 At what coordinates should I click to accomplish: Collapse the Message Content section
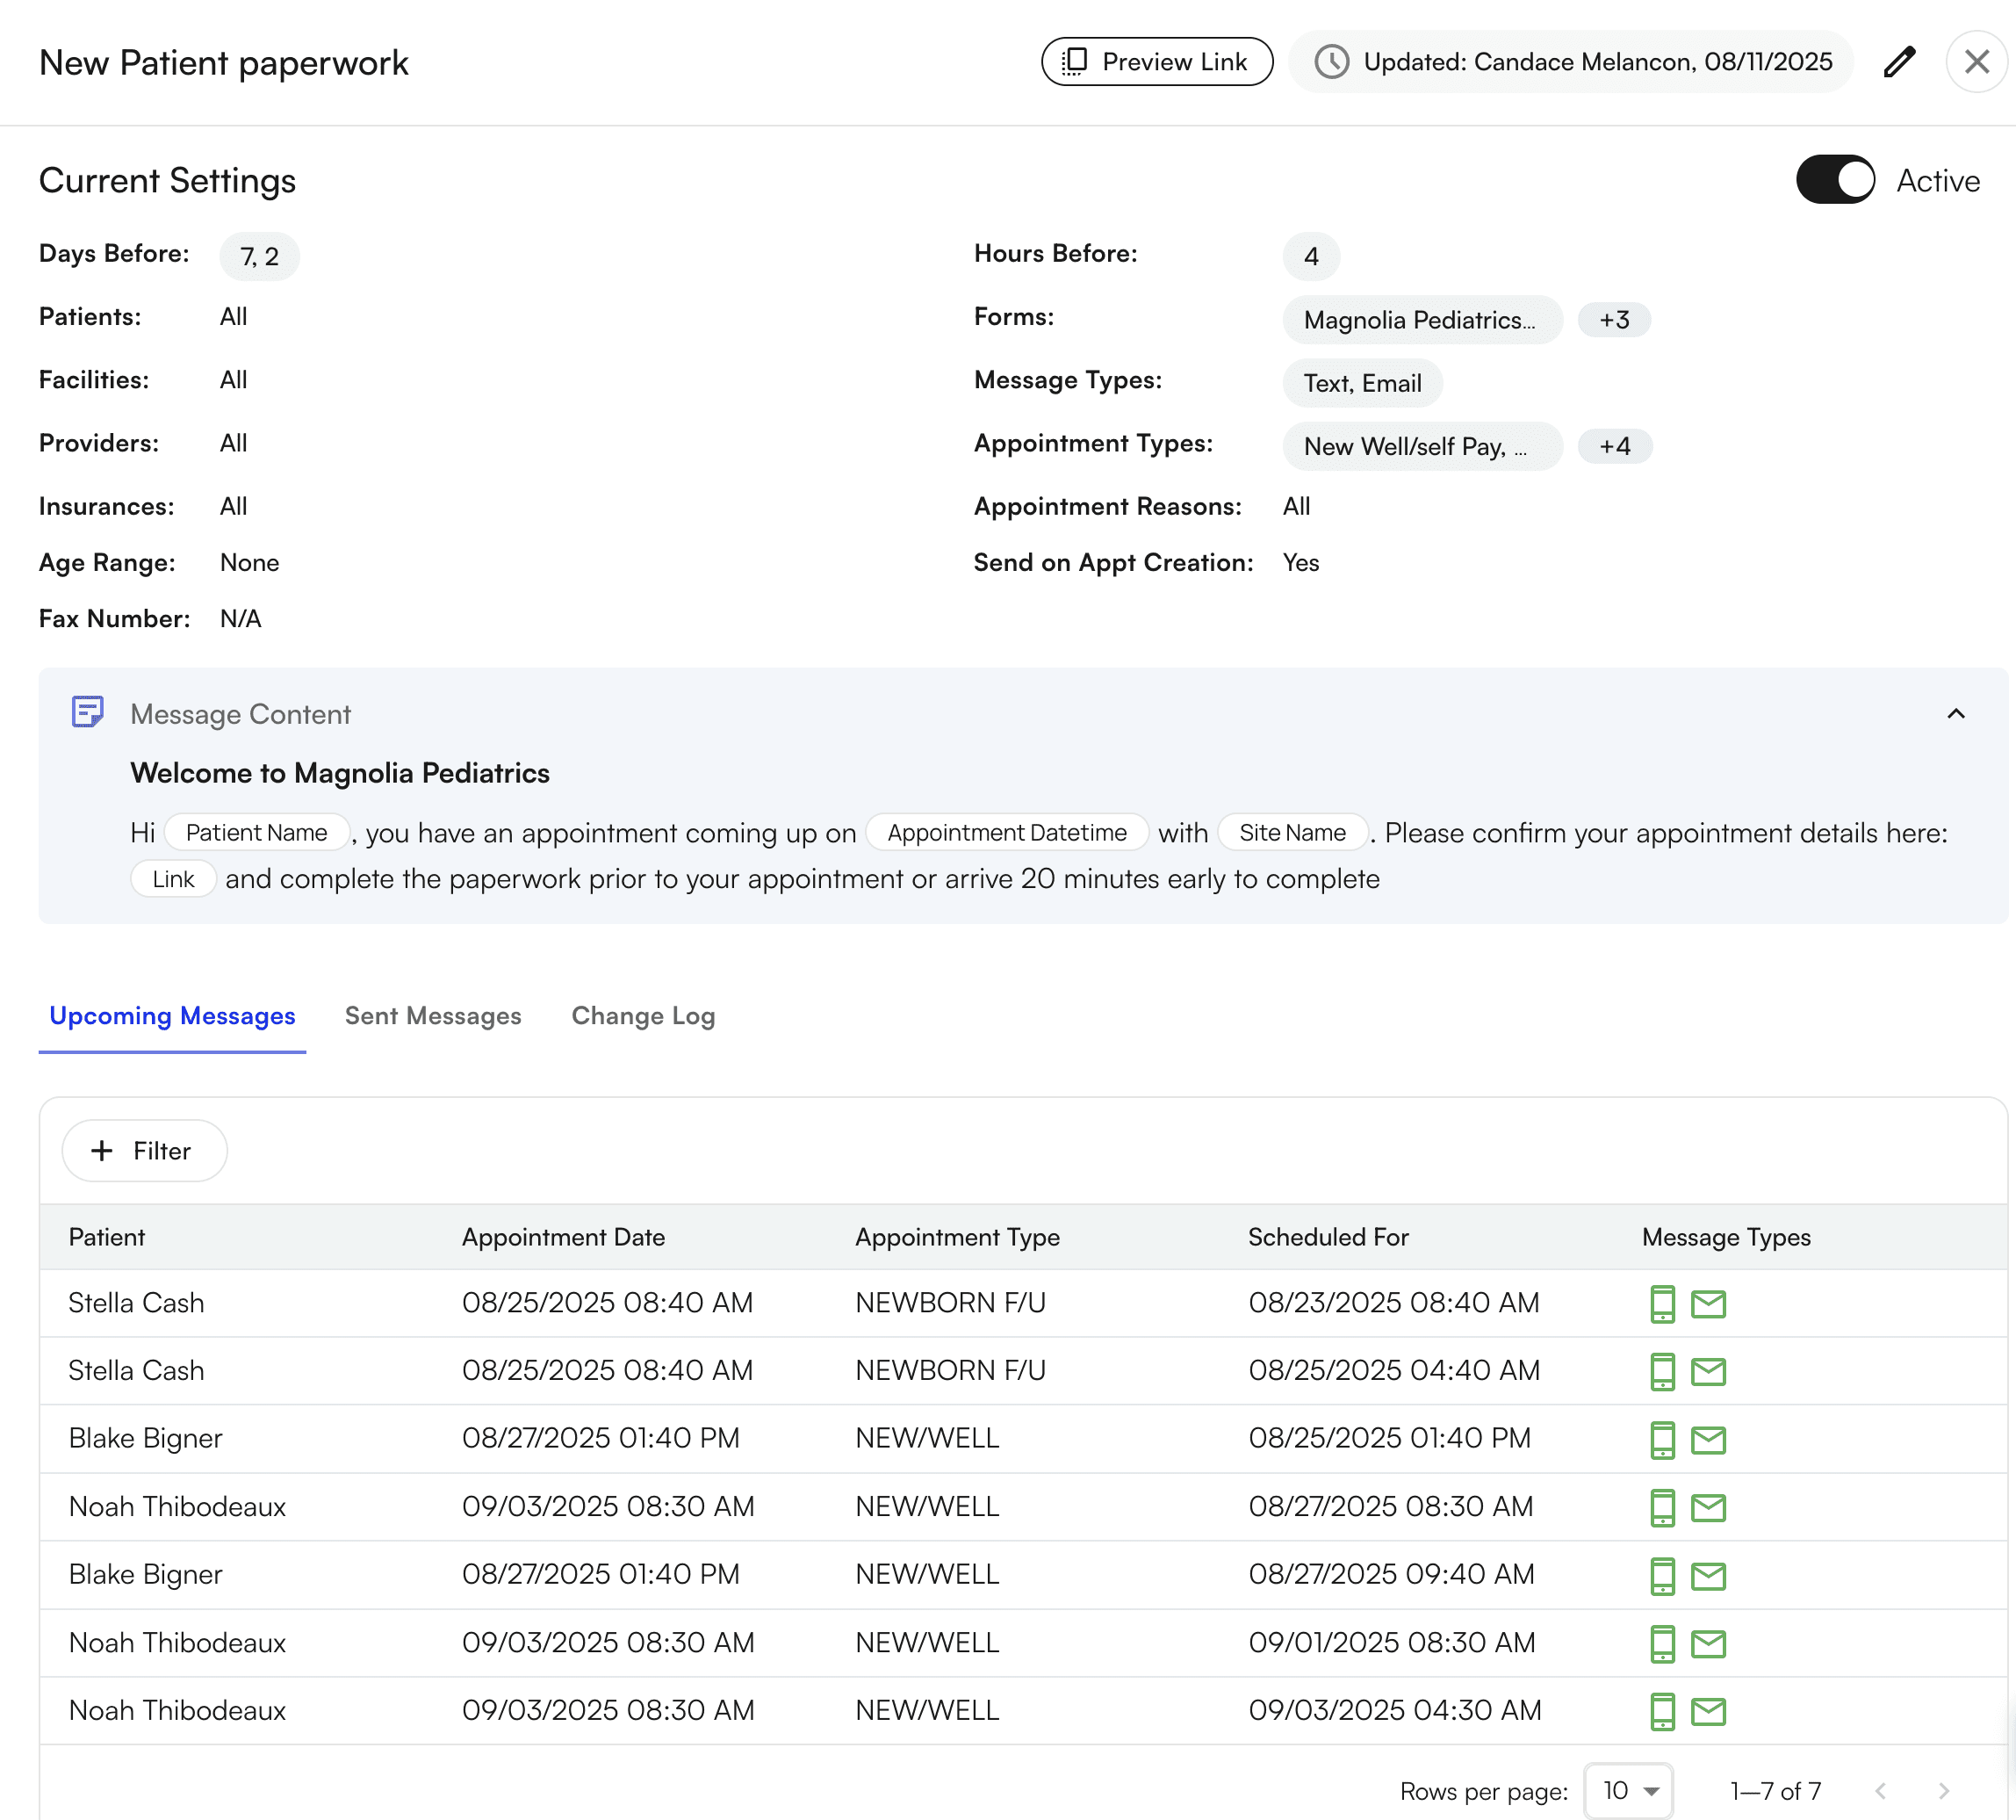click(1955, 713)
